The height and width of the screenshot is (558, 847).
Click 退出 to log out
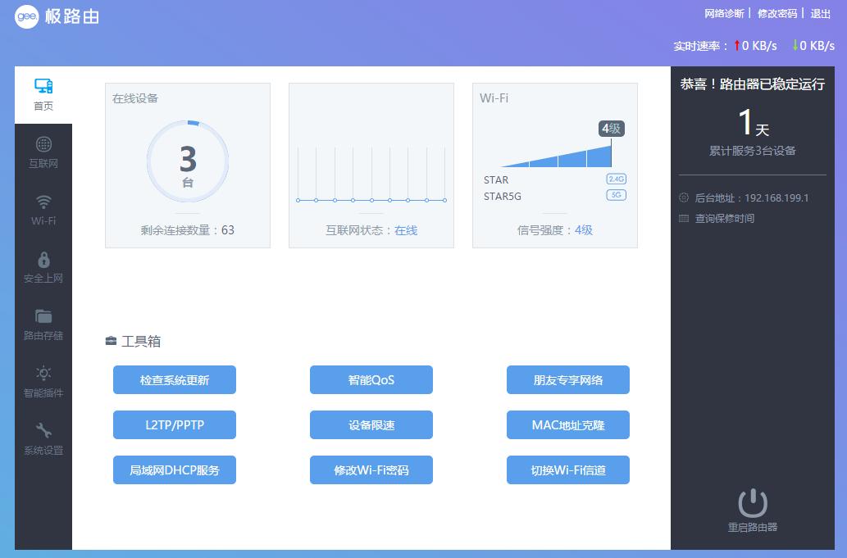820,14
